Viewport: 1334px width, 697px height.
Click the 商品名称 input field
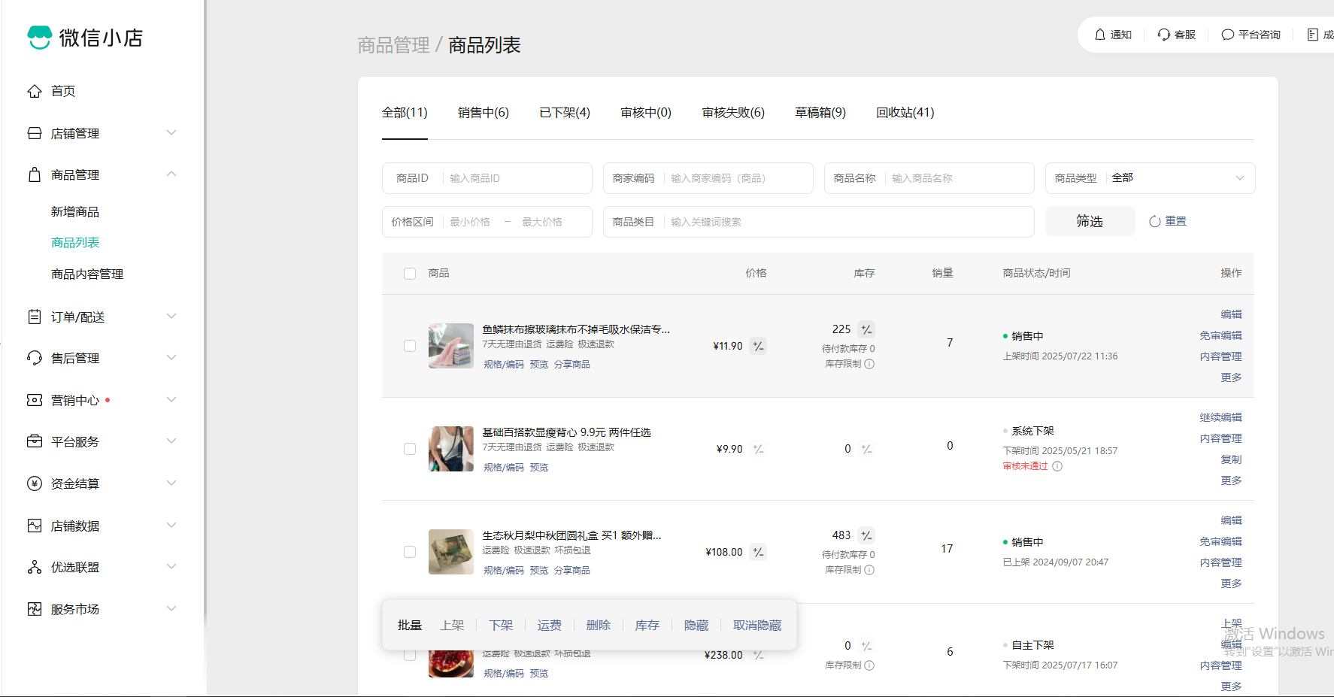[x=958, y=178]
